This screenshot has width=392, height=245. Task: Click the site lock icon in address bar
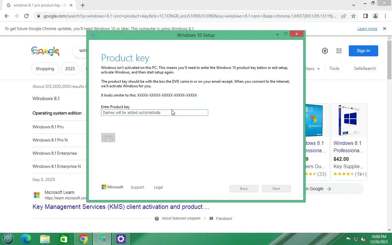38,16
